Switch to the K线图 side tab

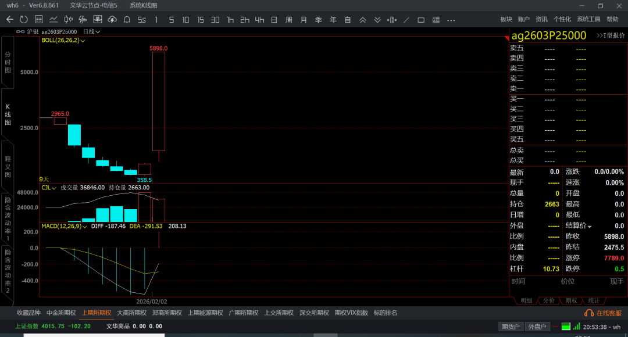(x=8, y=114)
